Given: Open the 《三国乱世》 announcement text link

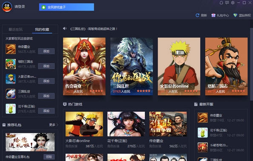Looking at the screenshot, I should coord(94,29).
